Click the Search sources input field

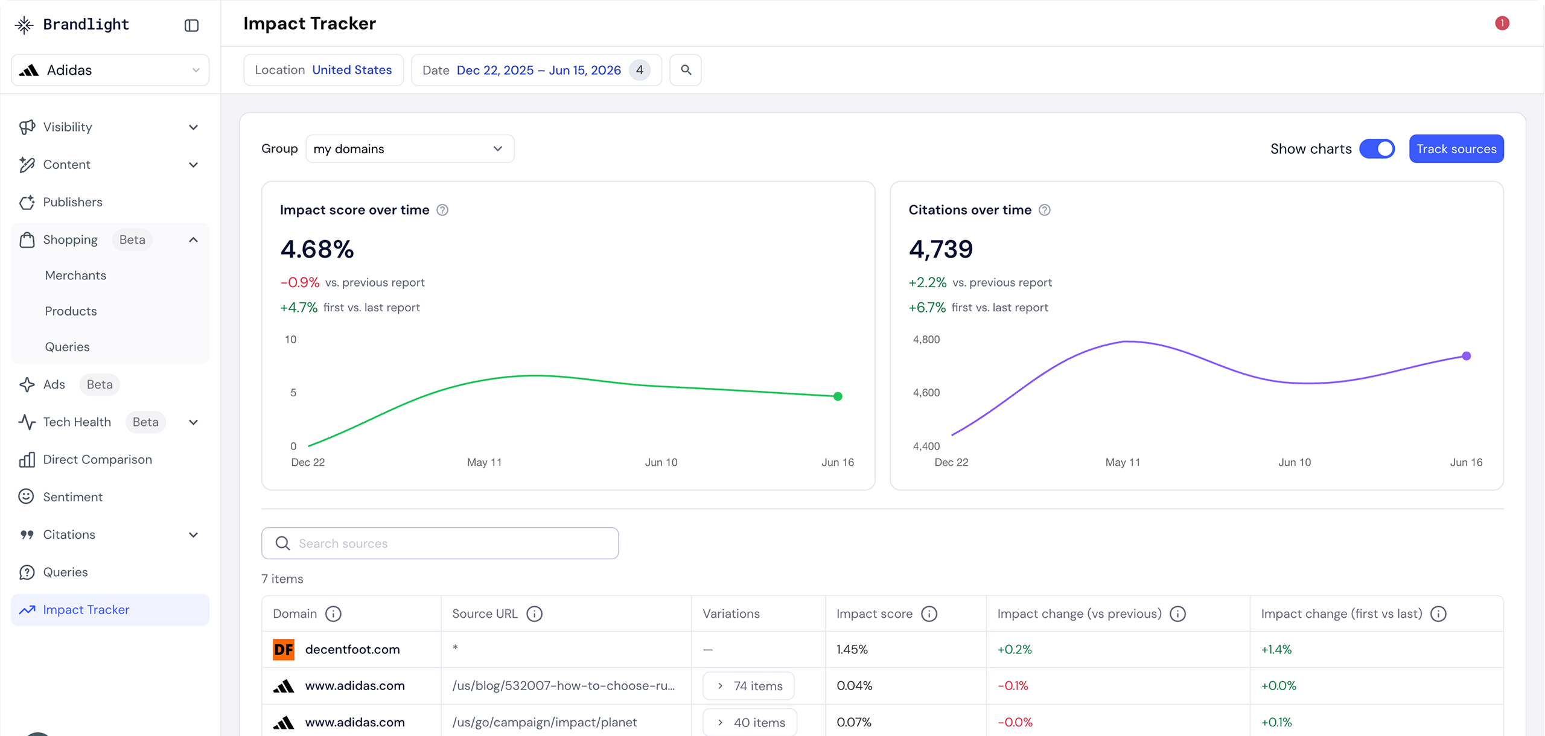(x=440, y=543)
